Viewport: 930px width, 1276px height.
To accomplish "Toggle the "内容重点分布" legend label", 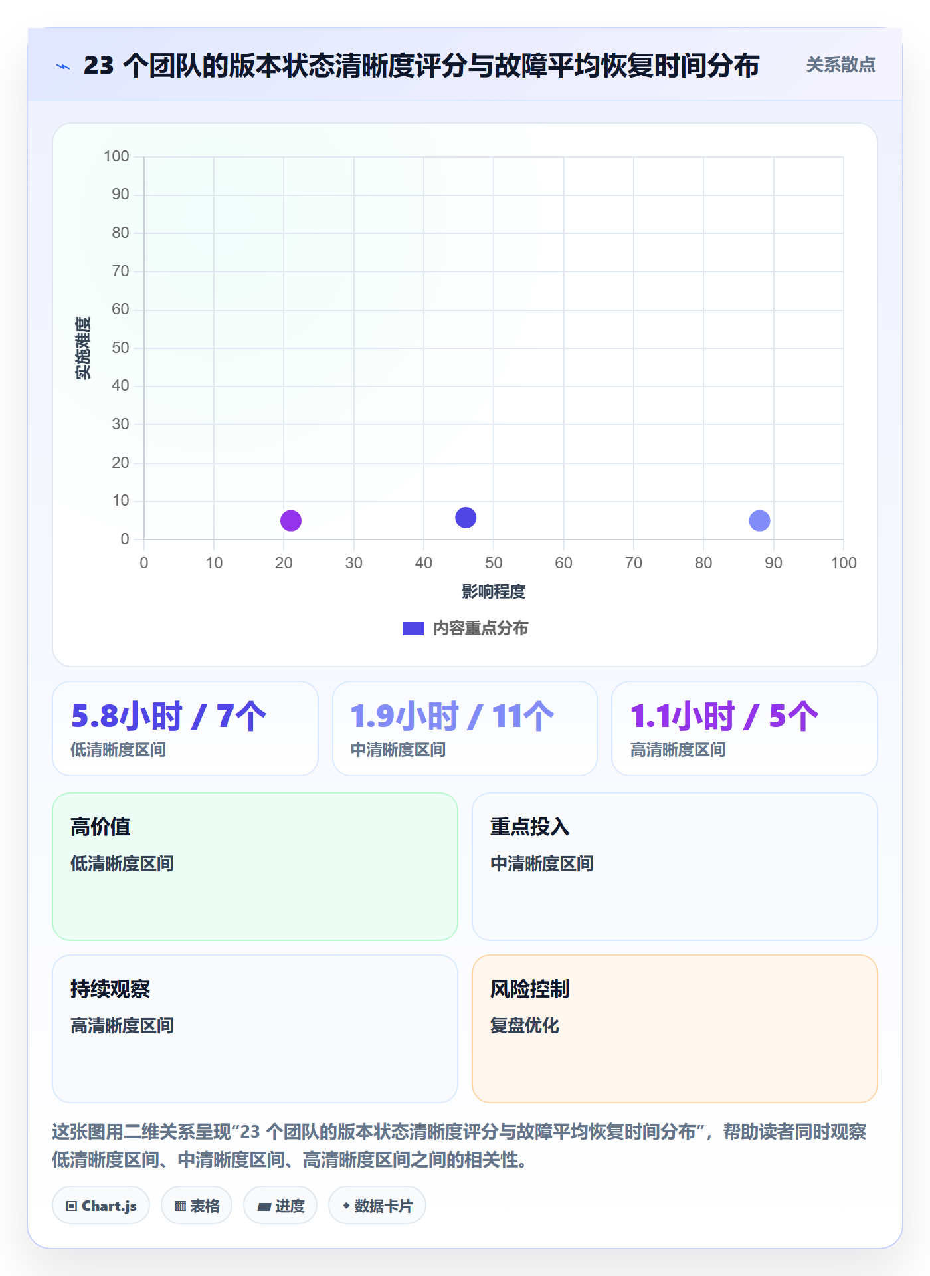I will point(480,629).
